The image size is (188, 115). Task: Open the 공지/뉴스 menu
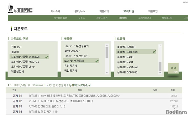coord(80,11)
